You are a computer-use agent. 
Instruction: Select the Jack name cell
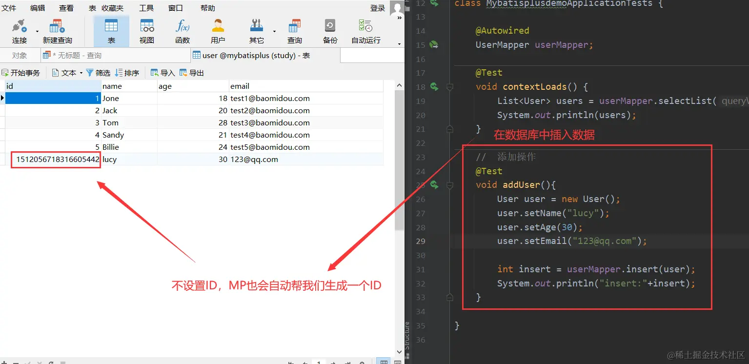[129, 110]
